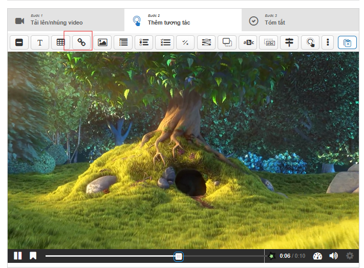Add a True/False question
The image size is (364, 268).
point(185,42)
